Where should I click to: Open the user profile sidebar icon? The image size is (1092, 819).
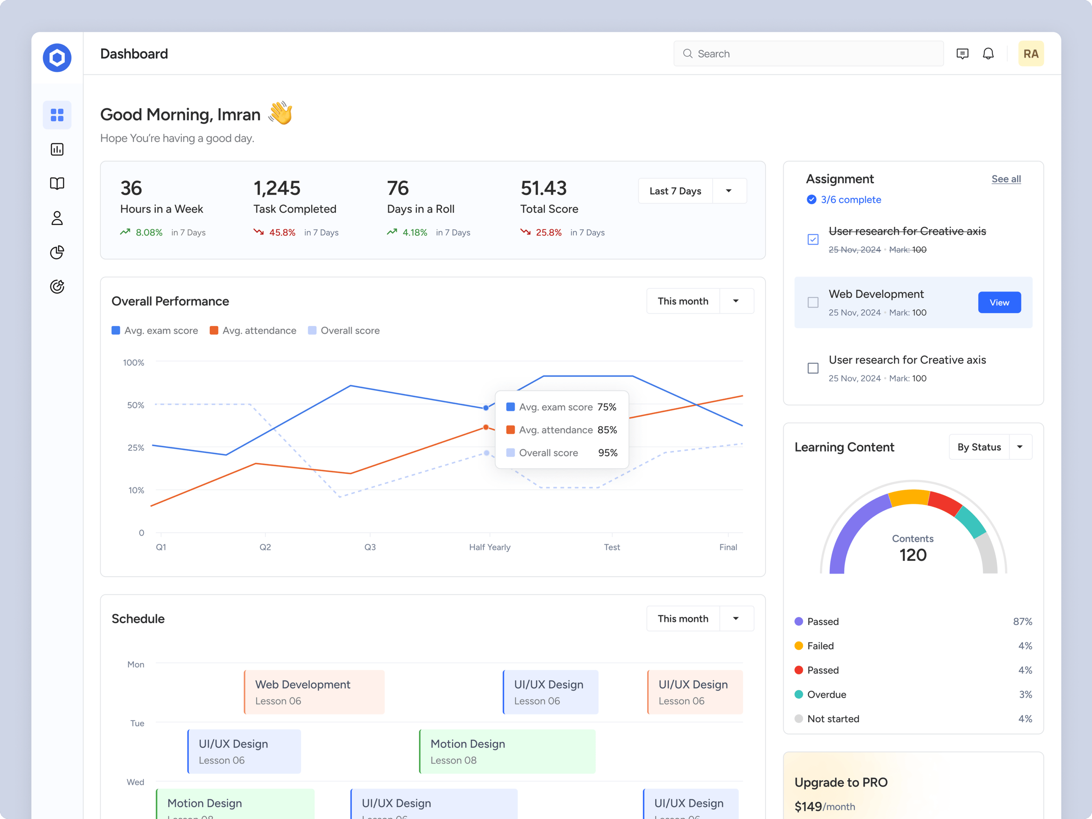click(57, 218)
